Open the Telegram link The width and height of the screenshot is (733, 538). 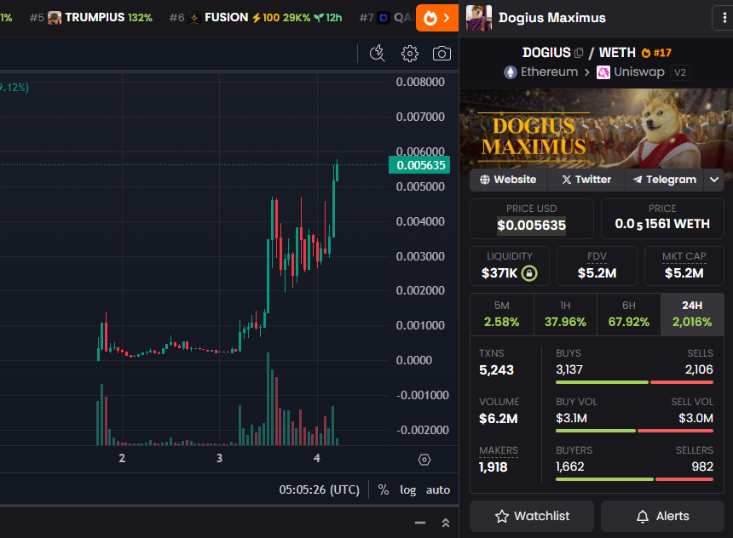[664, 180]
